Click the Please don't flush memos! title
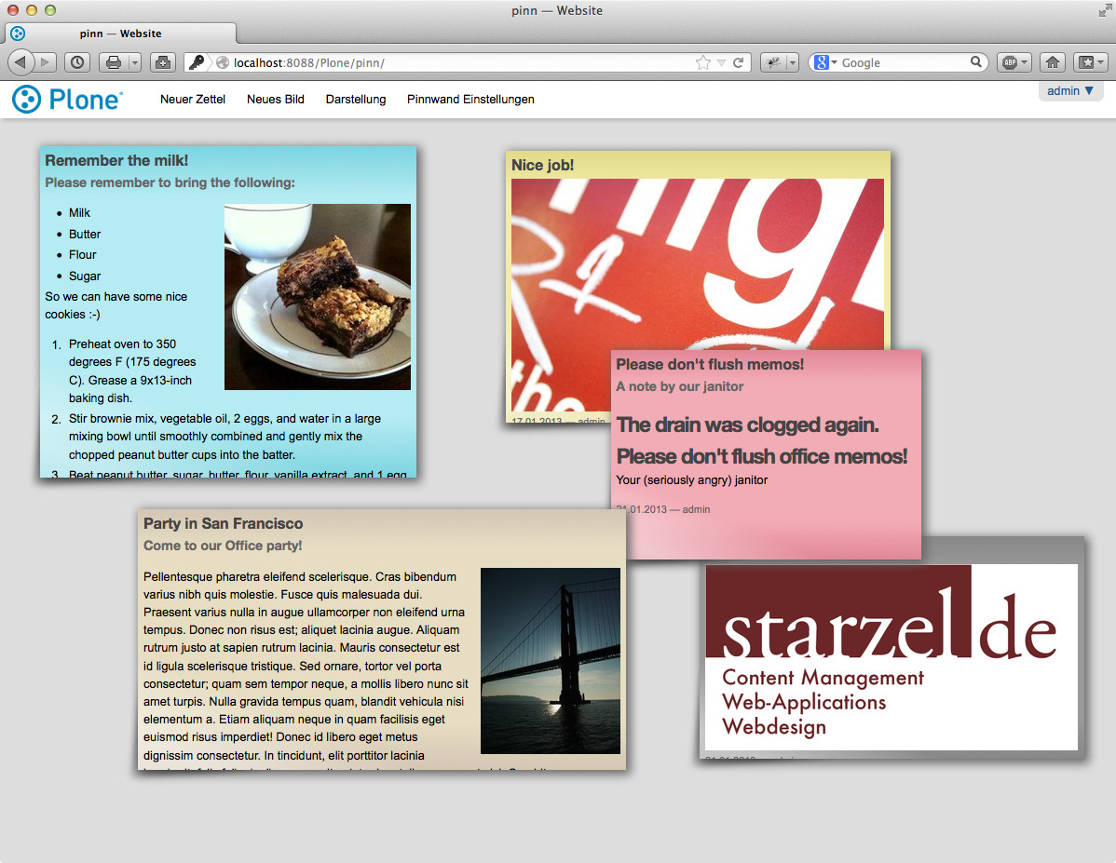This screenshot has width=1116, height=863. pos(710,364)
